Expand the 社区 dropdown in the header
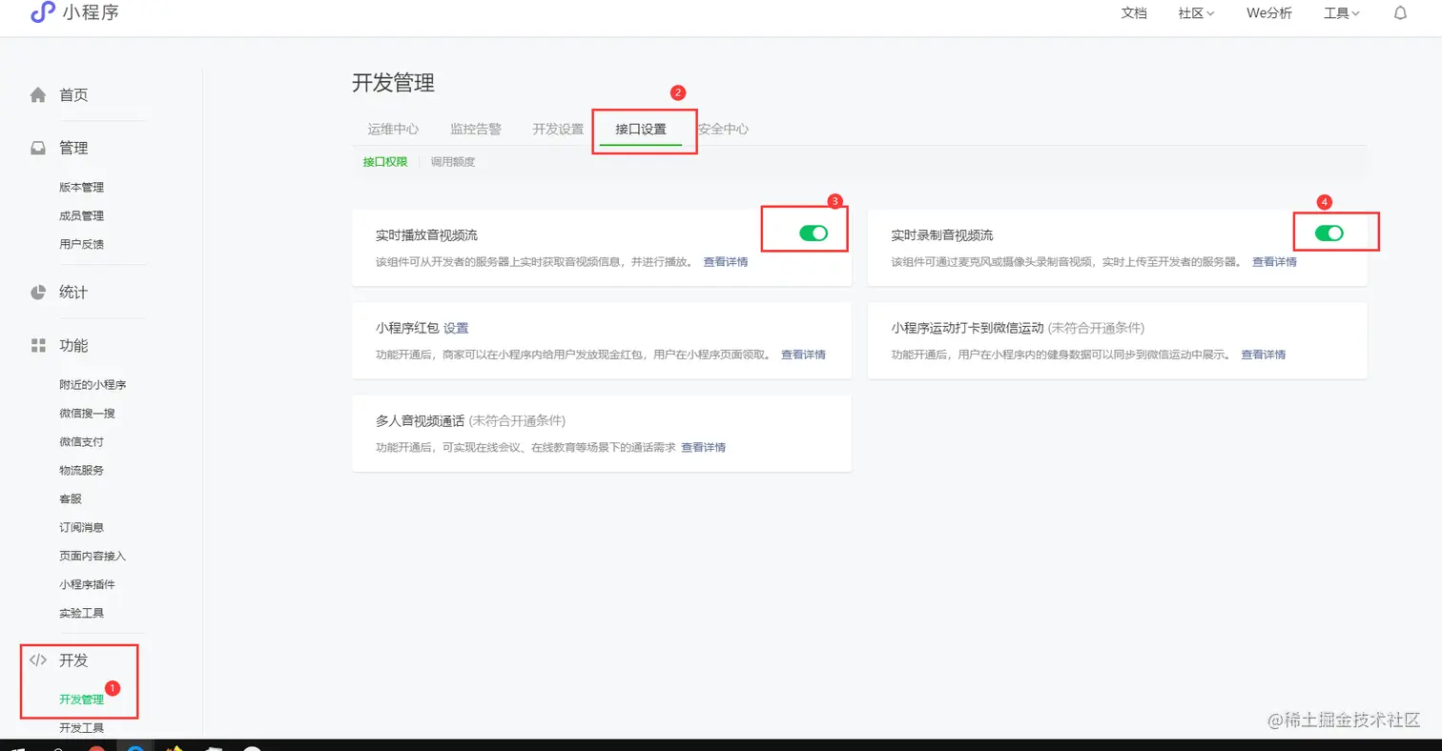The height and width of the screenshot is (751, 1442). [1196, 13]
